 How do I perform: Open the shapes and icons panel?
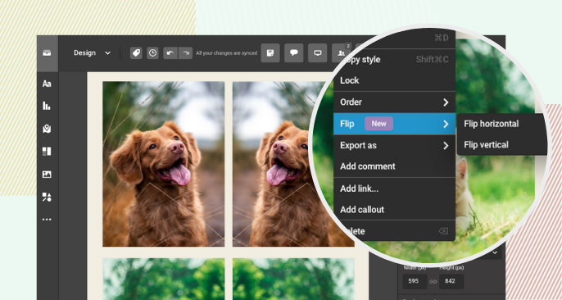tap(47, 197)
